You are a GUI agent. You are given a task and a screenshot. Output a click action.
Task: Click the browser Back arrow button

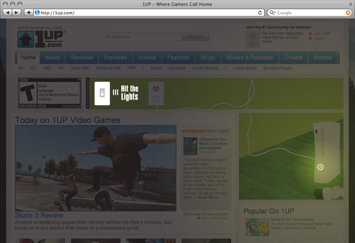click(x=8, y=12)
